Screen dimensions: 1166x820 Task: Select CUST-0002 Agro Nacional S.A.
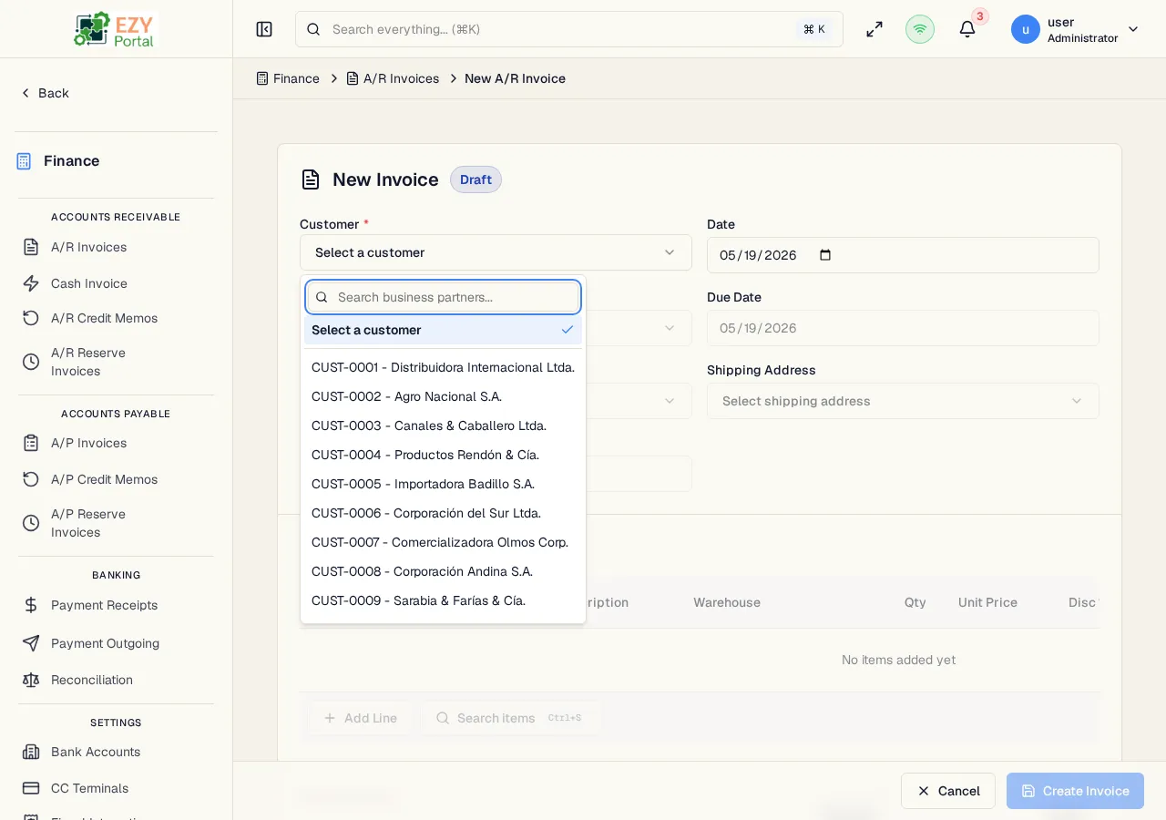[x=443, y=396]
